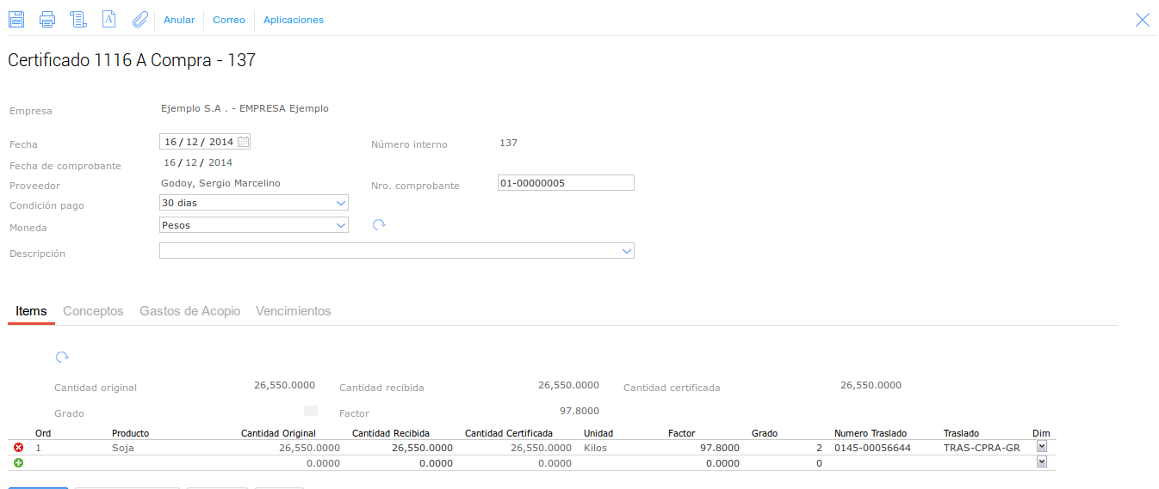Click the paperclip attachments icon
Viewport: 1159px width, 489px height.
pos(139,19)
